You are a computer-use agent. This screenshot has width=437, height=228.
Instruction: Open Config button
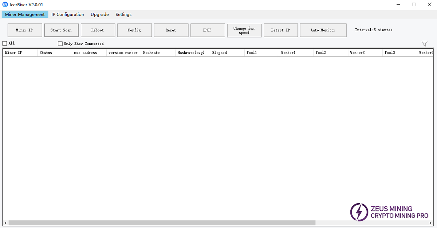pyautogui.click(x=134, y=30)
